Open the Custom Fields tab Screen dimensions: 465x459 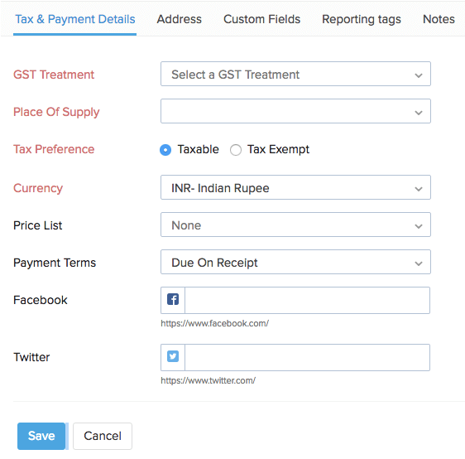click(x=261, y=19)
